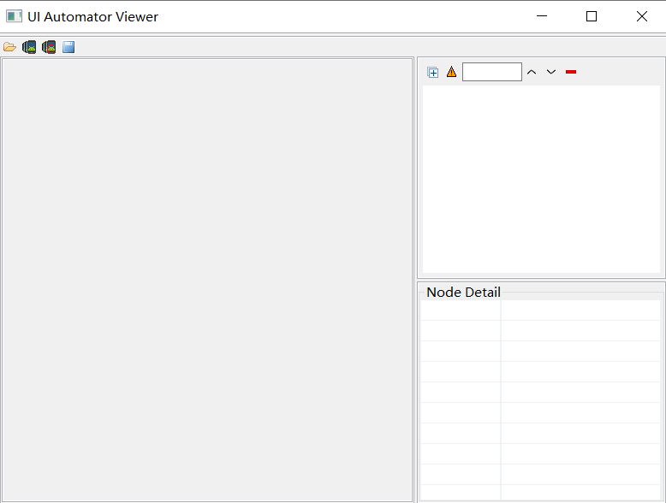Minimize the UI Automator Viewer window
Screen dimensions: 666x503
[x=542, y=16]
